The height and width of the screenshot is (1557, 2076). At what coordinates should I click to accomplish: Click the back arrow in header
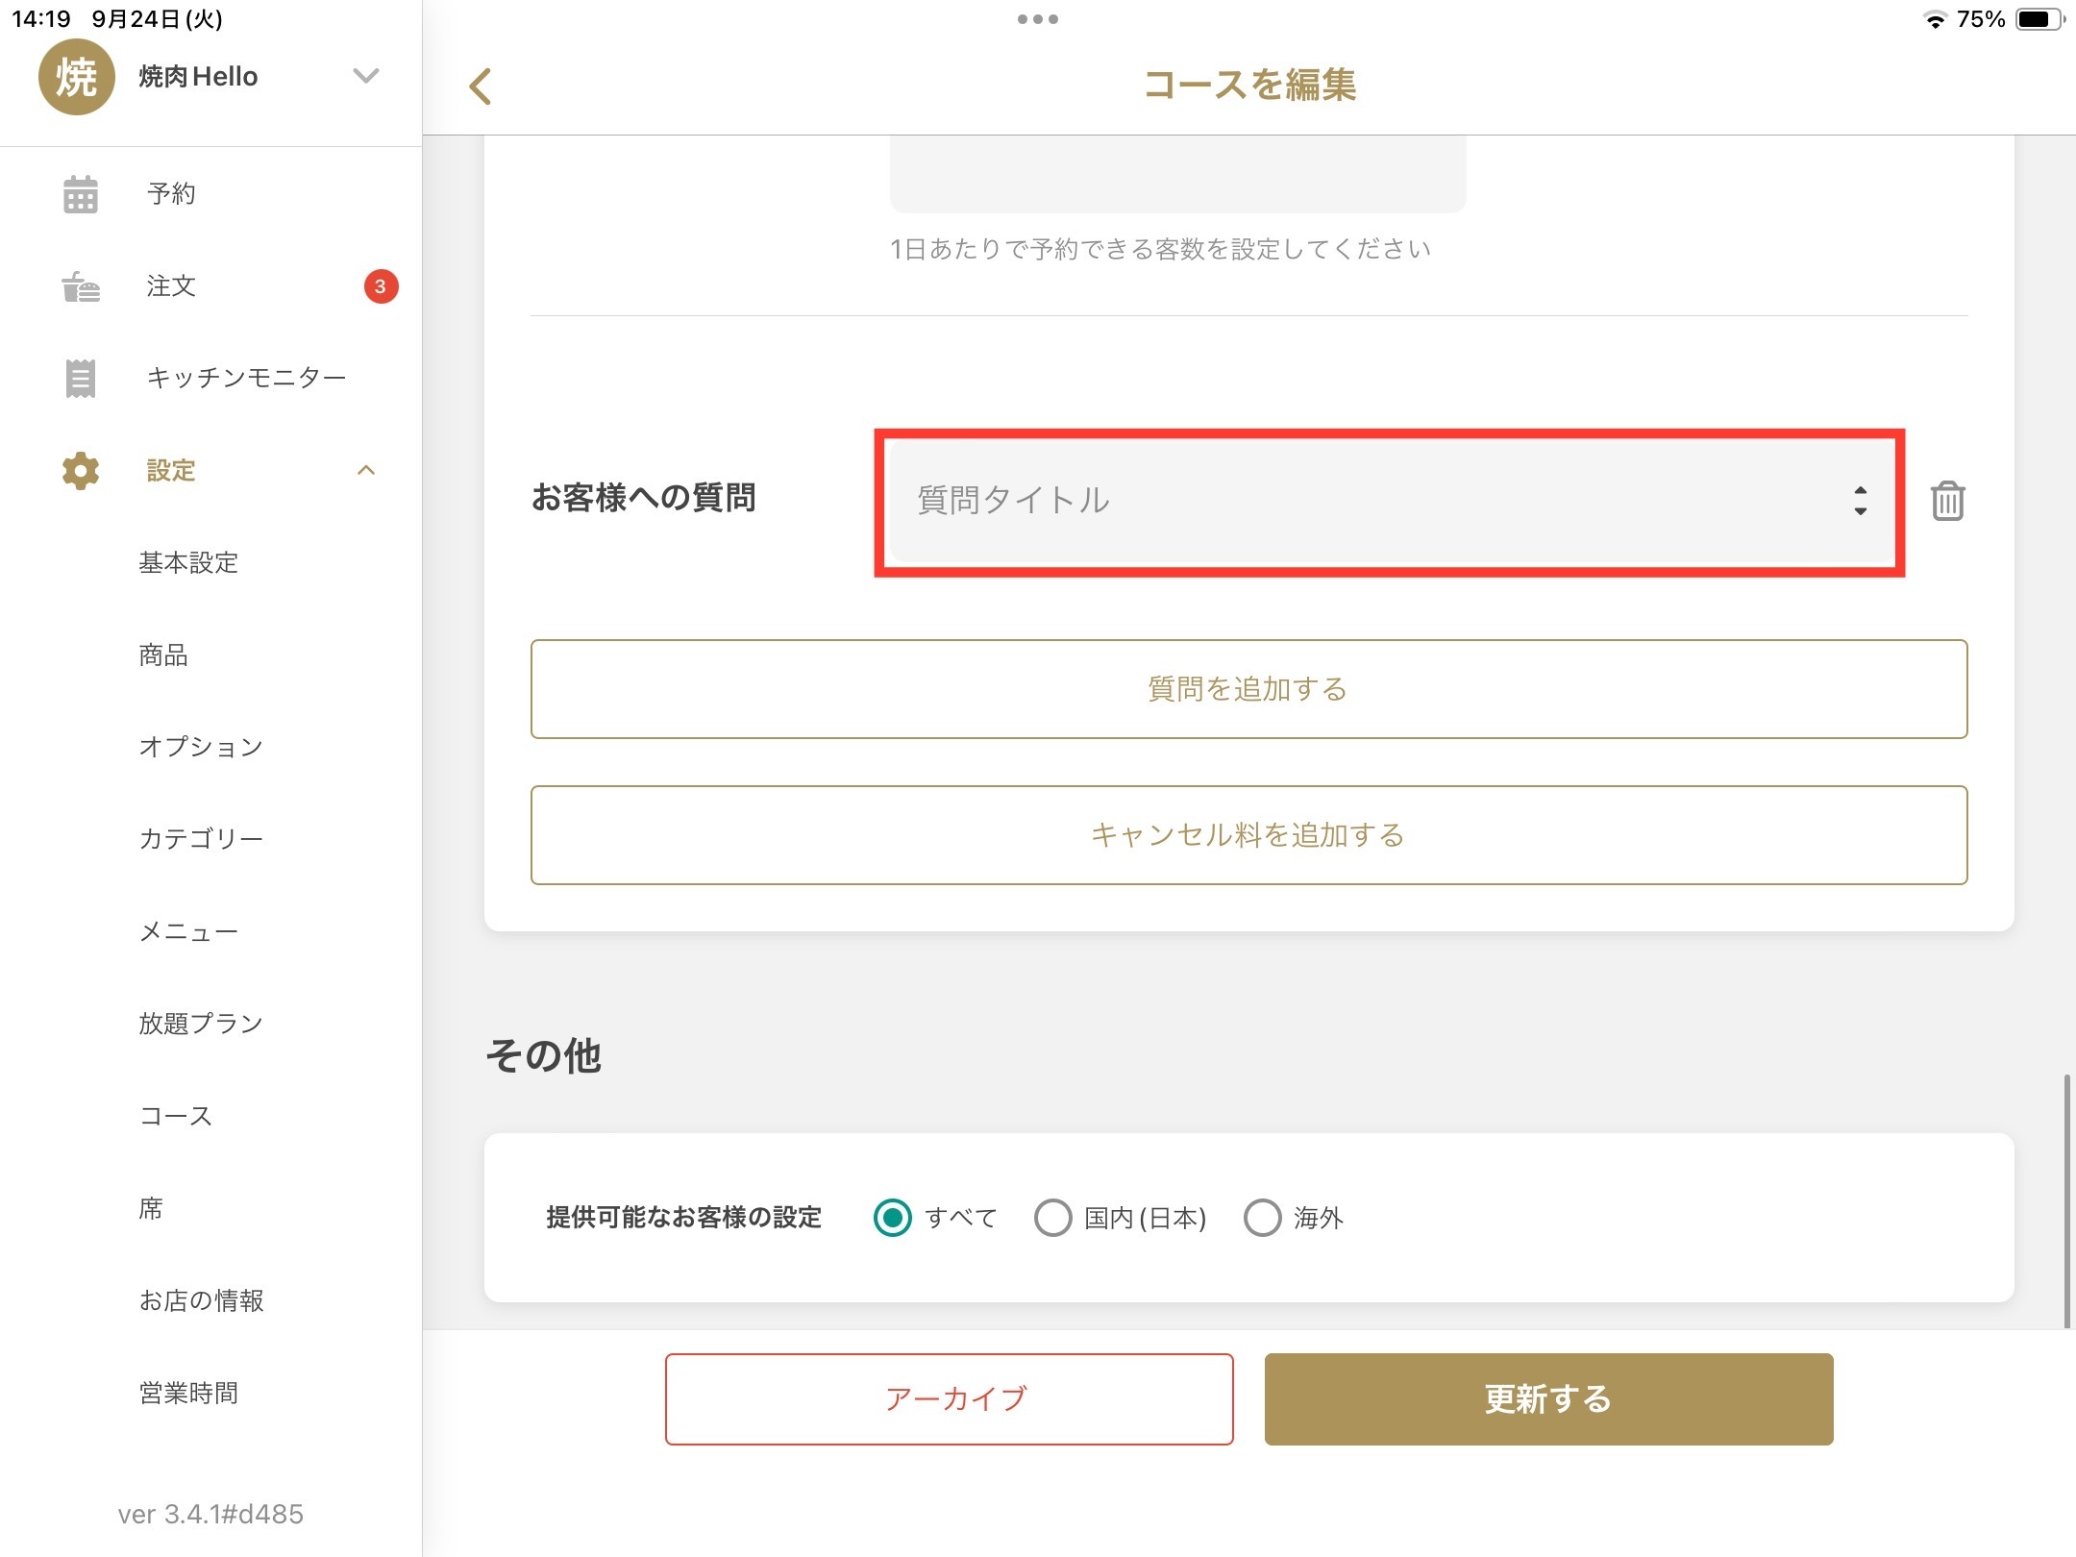481,86
